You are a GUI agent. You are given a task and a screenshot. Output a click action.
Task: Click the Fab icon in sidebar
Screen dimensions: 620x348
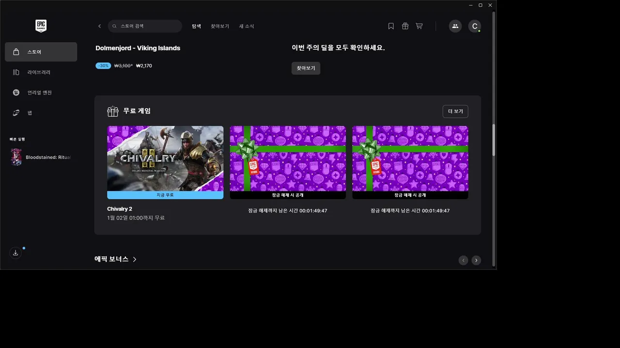pyautogui.click(x=16, y=113)
